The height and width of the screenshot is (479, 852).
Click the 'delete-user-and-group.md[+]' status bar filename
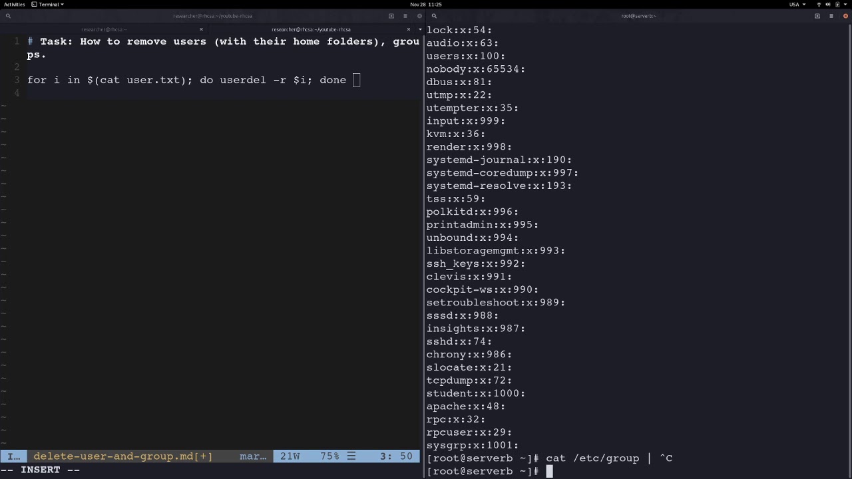[x=123, y=456]
